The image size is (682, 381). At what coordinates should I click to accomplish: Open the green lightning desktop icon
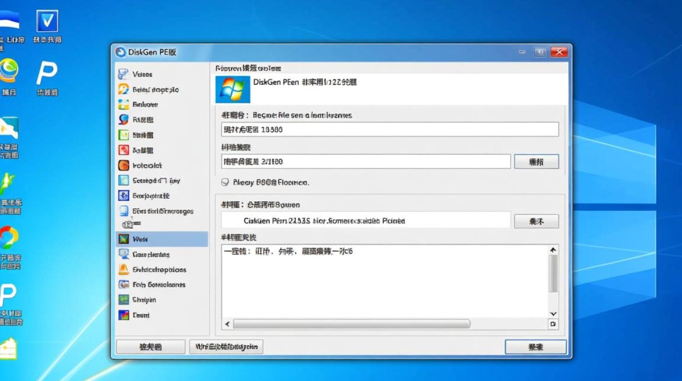tap(8, 184)
